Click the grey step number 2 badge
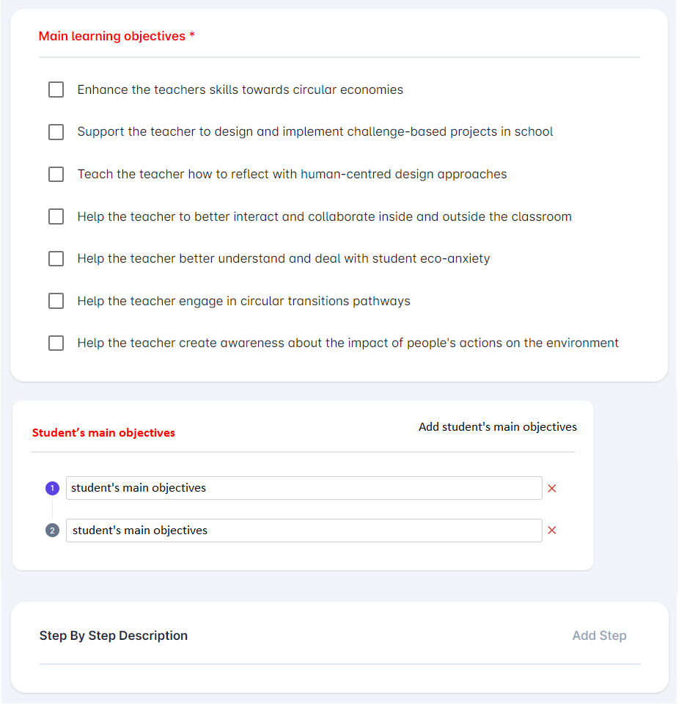This screenshot has height=714, width=687. (x=52, y=531)
